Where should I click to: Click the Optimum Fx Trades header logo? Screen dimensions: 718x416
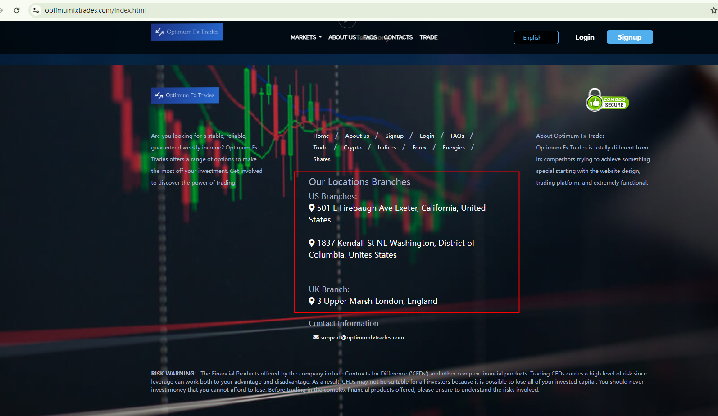pos(187,32)
